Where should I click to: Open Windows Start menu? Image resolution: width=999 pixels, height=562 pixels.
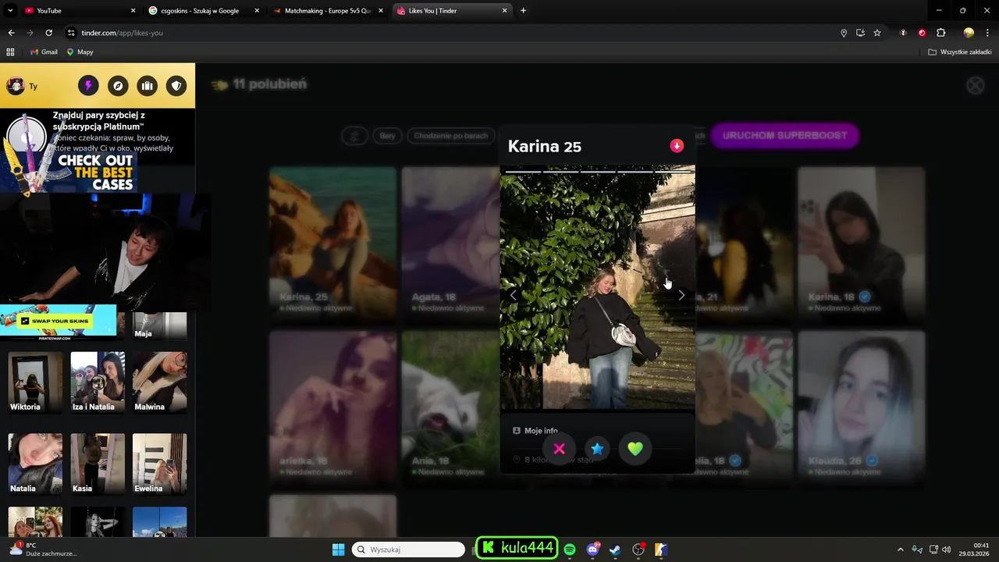pyautogui.click(x=338, y=550)
